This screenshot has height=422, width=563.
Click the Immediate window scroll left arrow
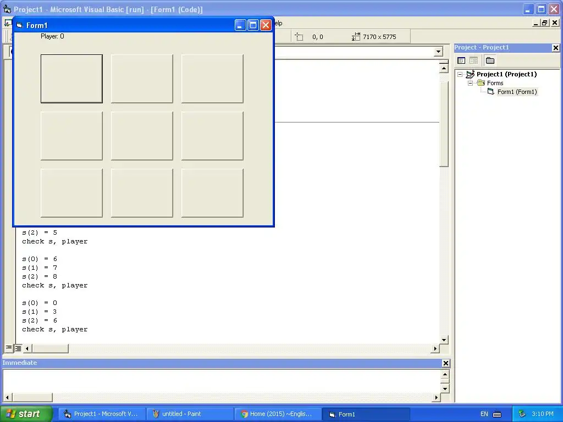(7, 397)
